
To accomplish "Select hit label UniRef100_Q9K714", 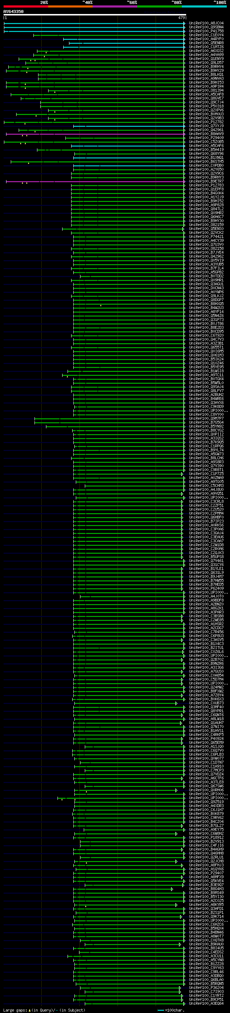I will [206, 916].
